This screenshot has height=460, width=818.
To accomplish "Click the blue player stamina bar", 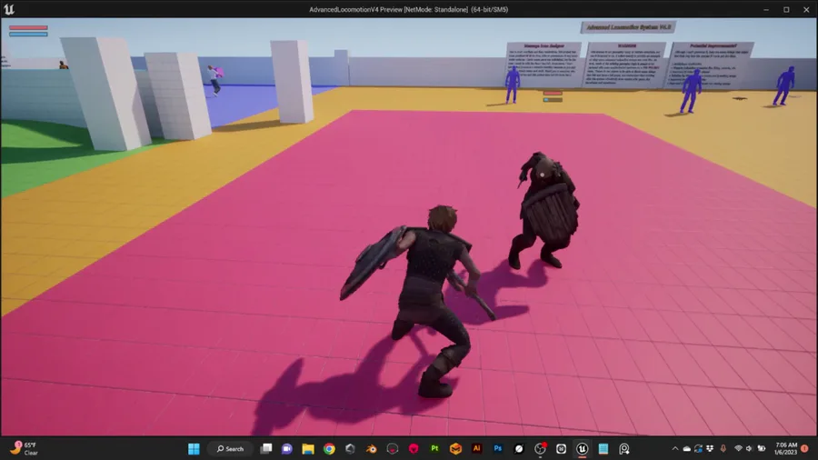I will pyautogui.click(x=28, y=35).
